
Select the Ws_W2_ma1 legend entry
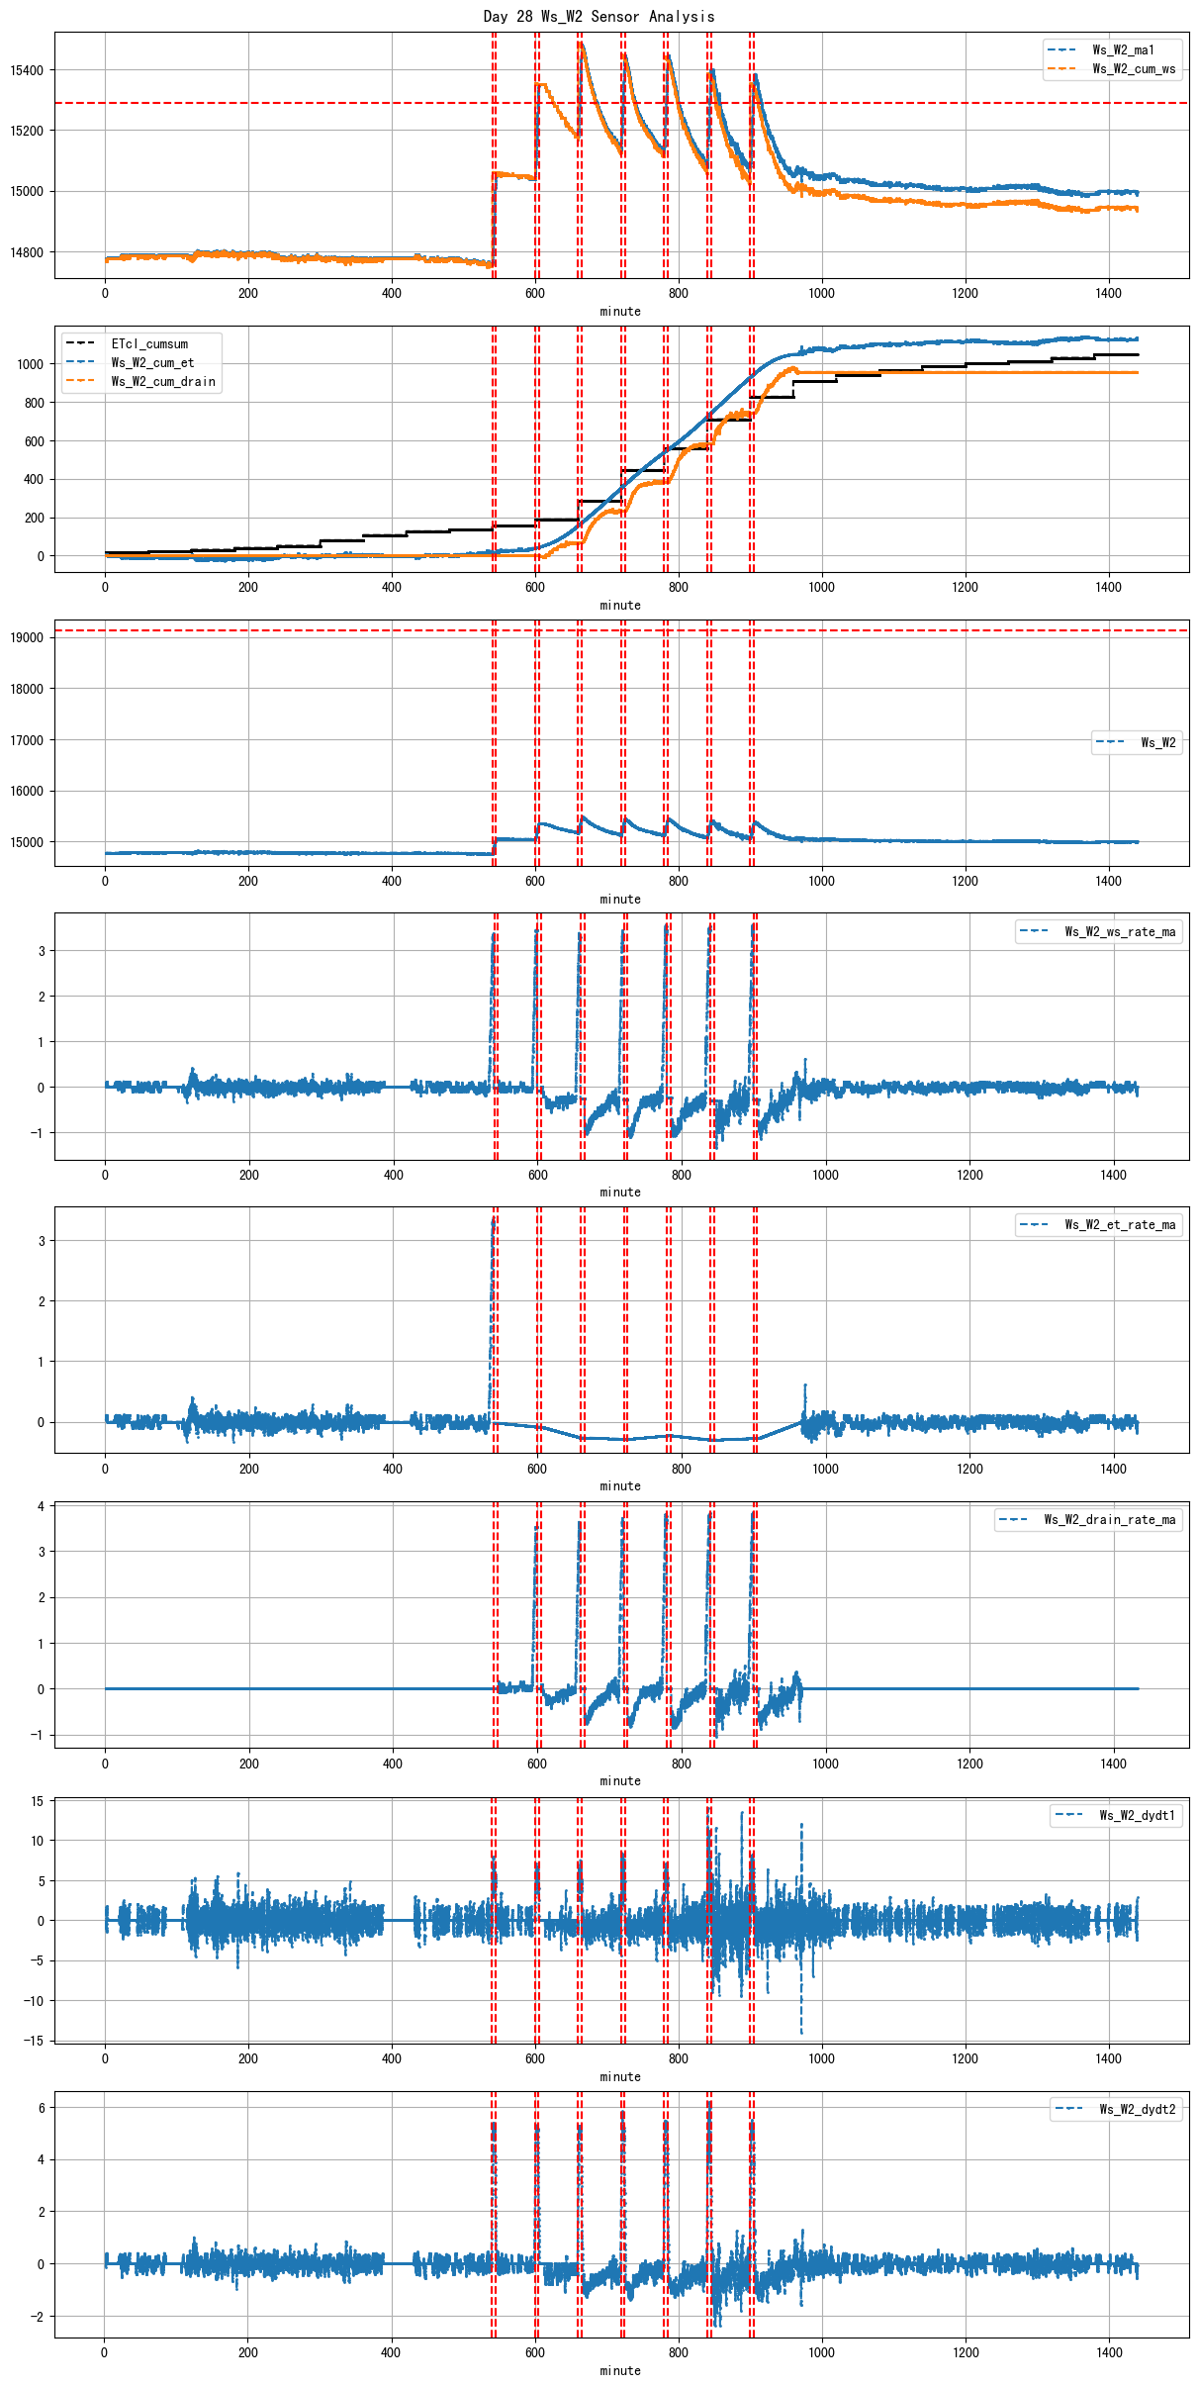tap(1123, 50)
